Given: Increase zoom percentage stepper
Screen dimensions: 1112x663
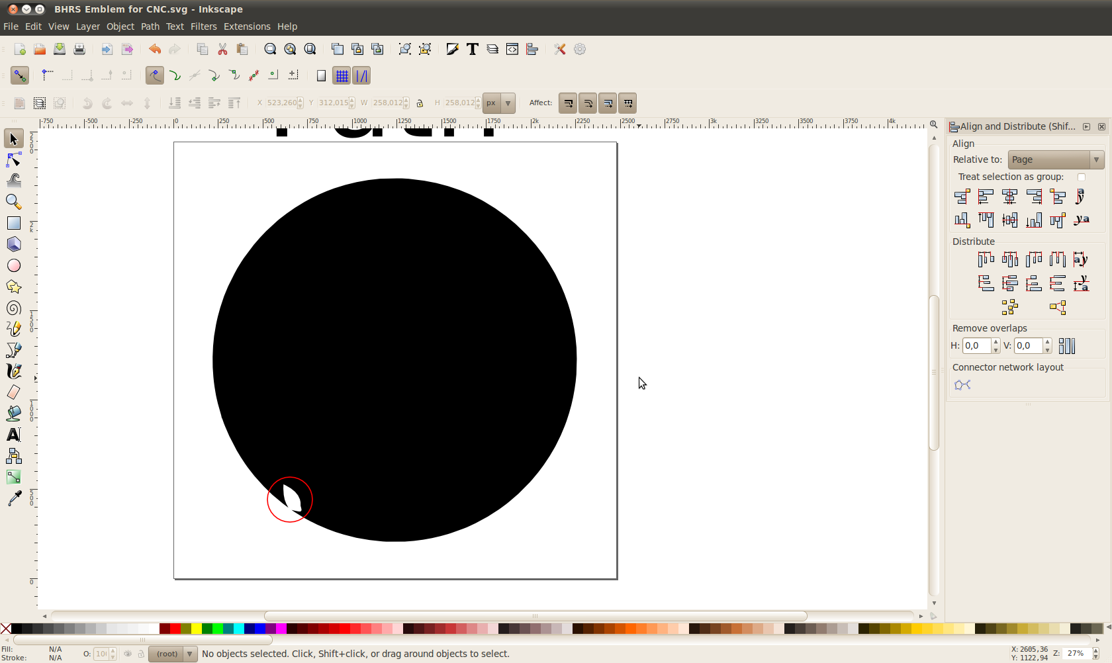Looking at the screenshot, I should pos(1095,650).
